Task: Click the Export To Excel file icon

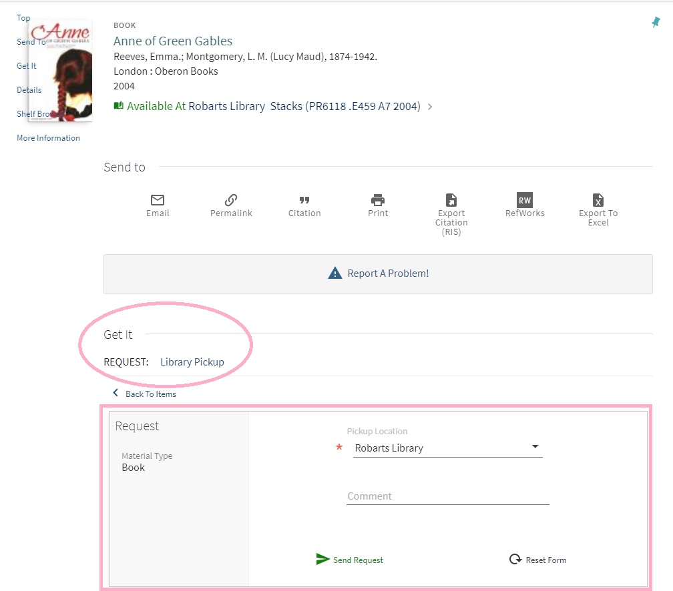Action: coord(598,200)
